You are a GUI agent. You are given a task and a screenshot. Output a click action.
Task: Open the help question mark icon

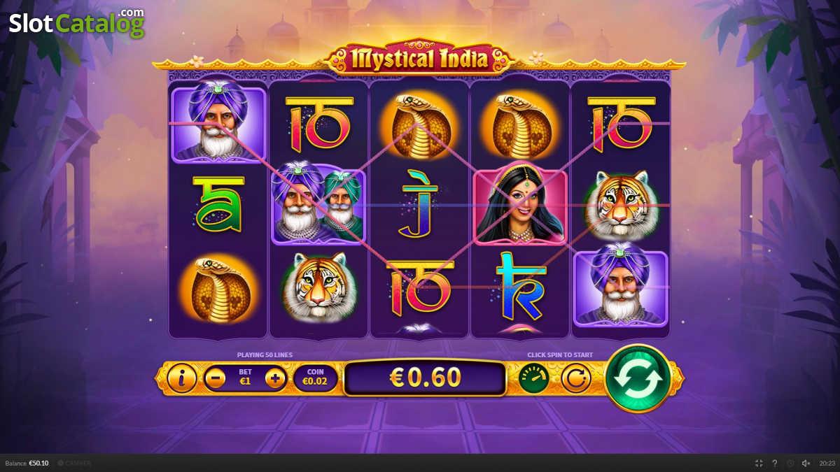click(774, 463)
